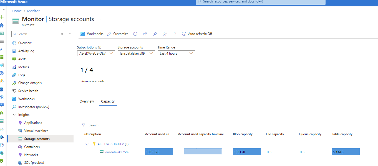Click the left menu Search field
378x166 pixels.
click(35, 34)
